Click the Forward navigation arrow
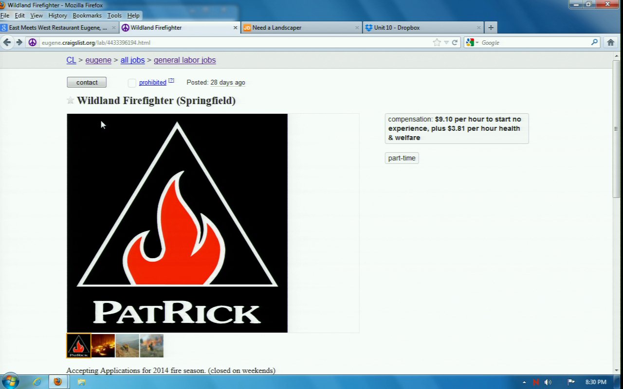Image resolution: width=623 pixels, height=389 pixels. (x=19, y=42)
